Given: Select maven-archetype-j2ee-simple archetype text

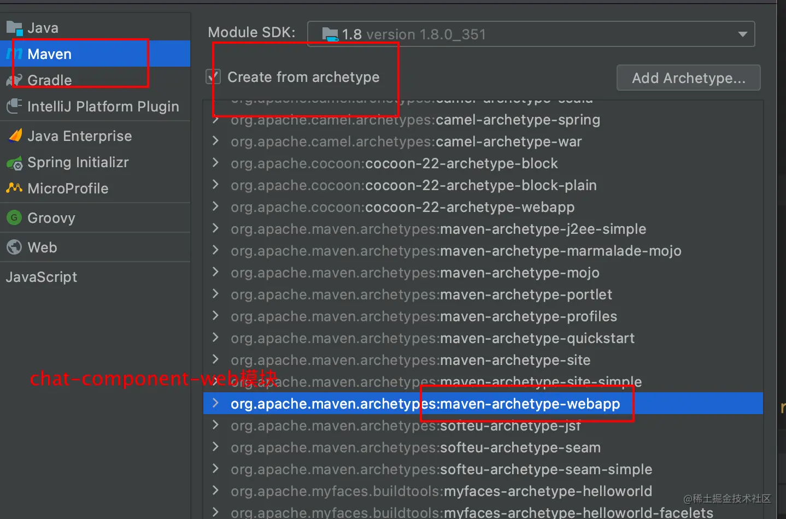Looking at the screenshot, I should pos(438,229).
